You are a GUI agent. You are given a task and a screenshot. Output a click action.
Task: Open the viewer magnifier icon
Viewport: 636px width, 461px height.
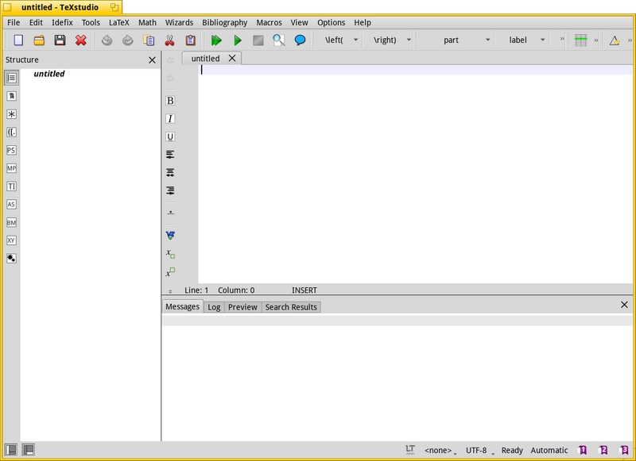pyautogui.click(x=279, y=40)
